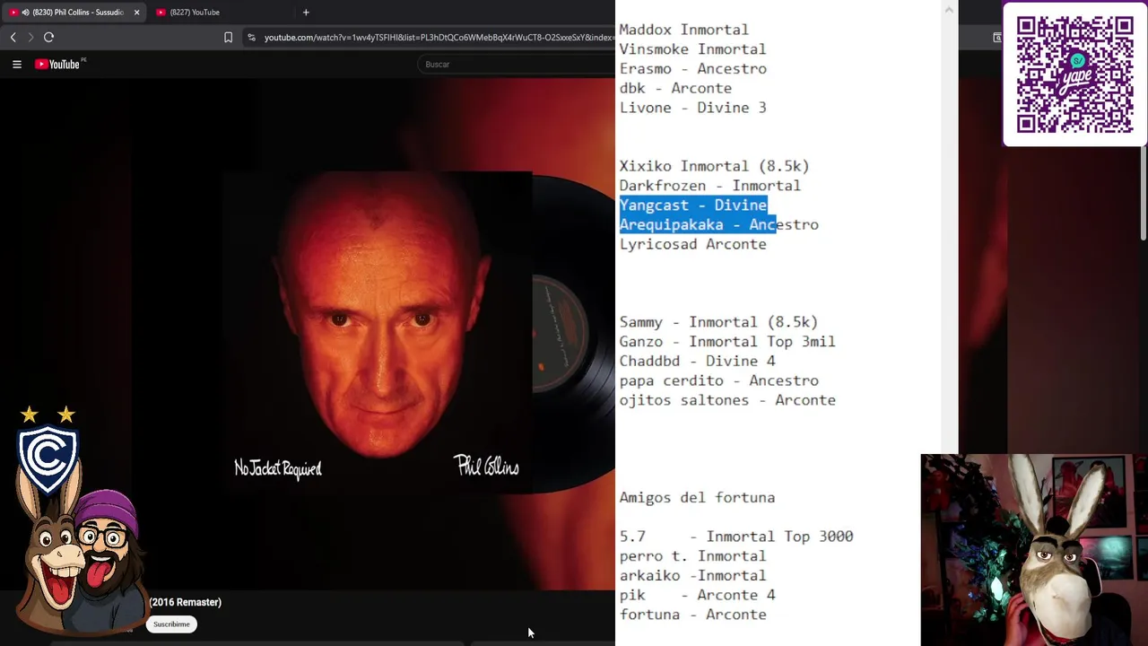Bookmark the page using the bookmark icon

(x=228, y=37)
